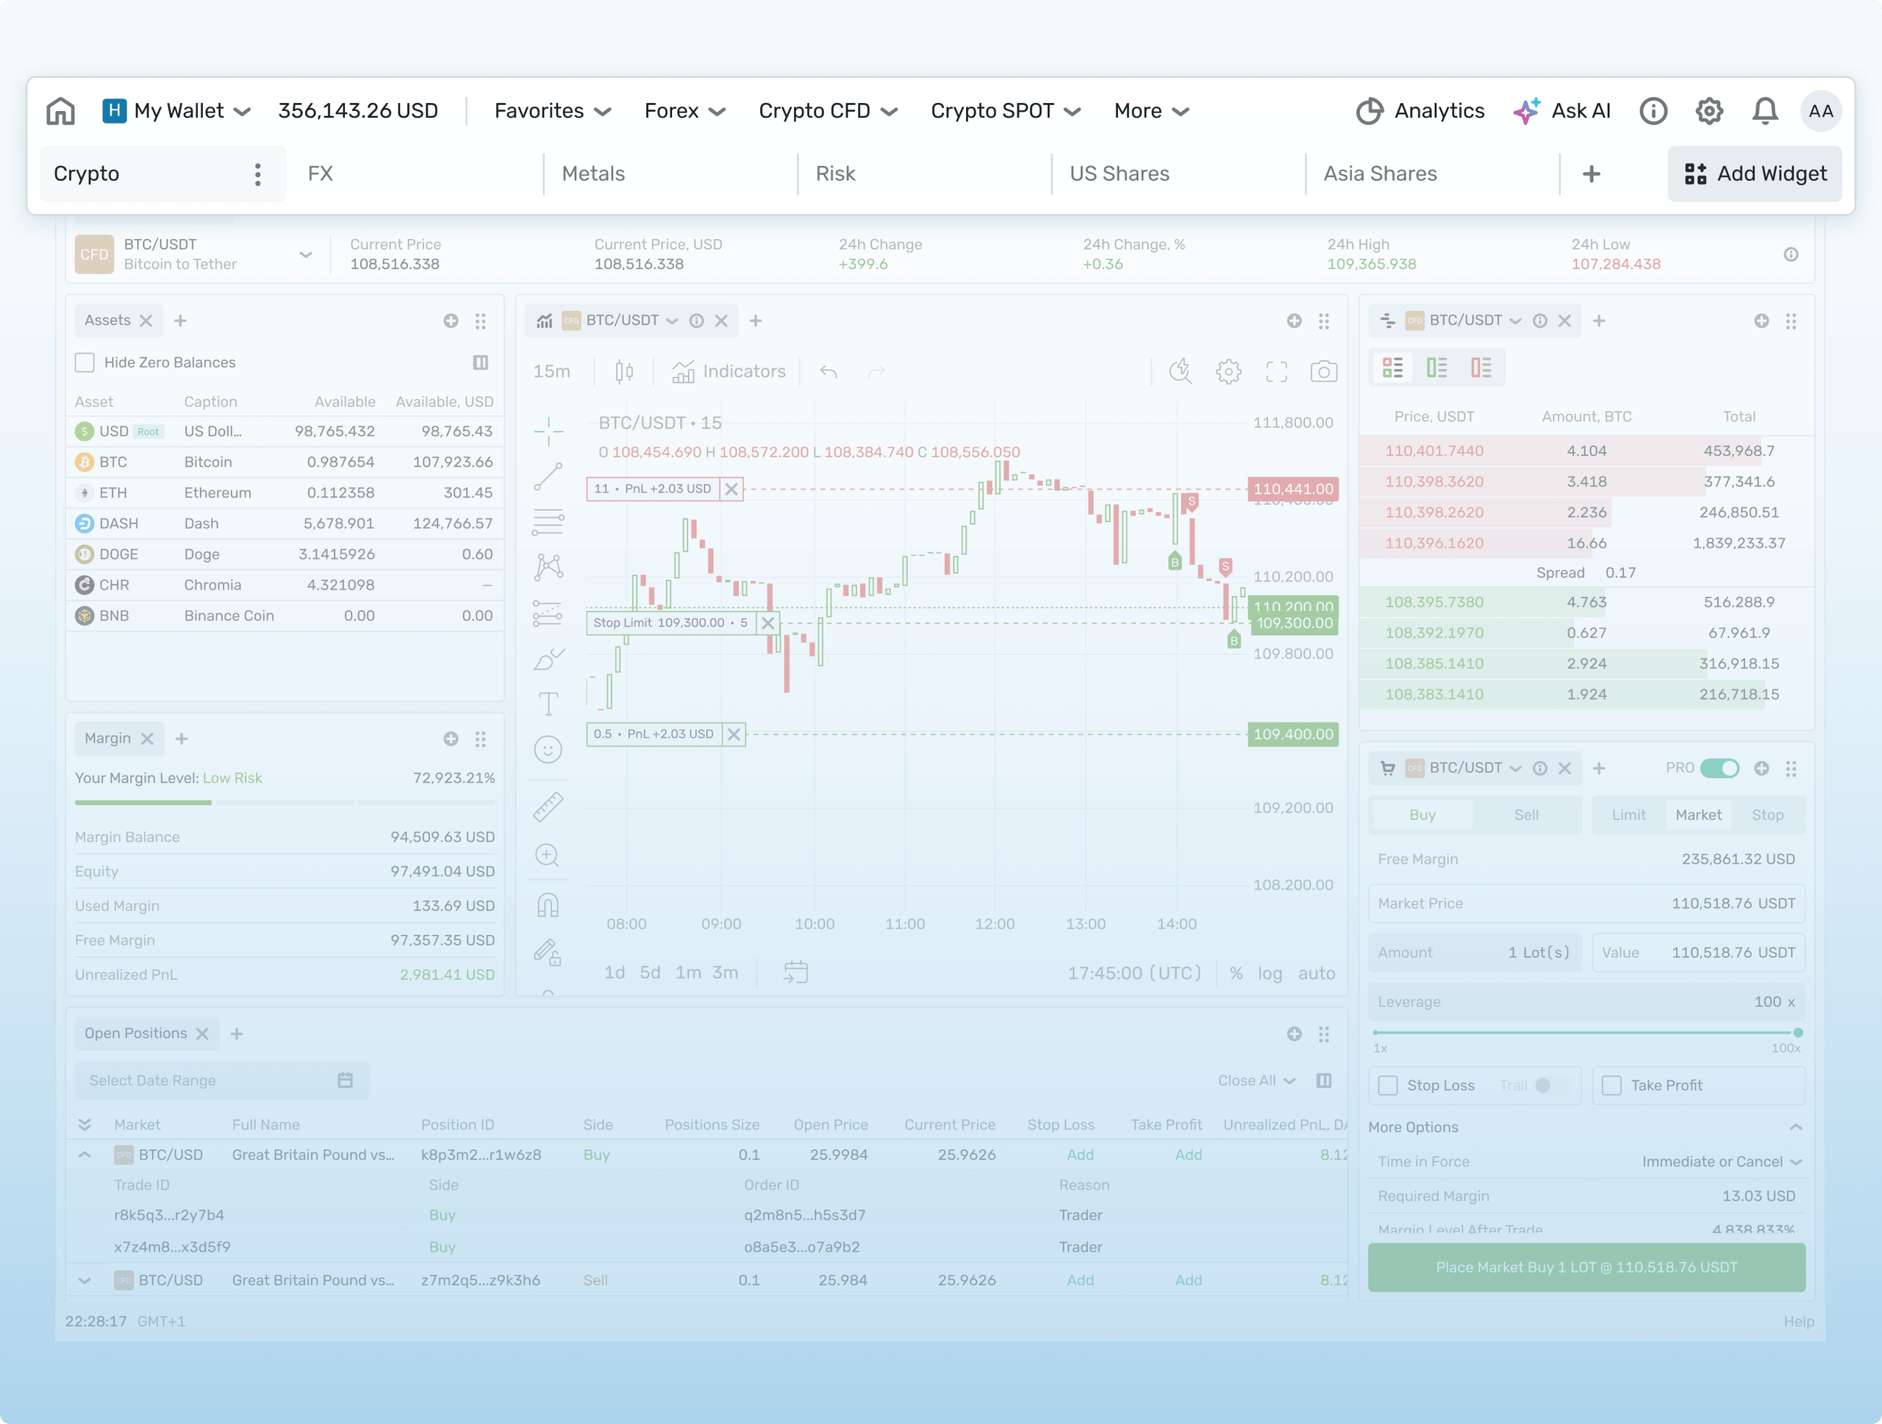Select the crosshair cursor tool in chart
Viewport: 1882px width, 1424px height.
coord(548,432)
